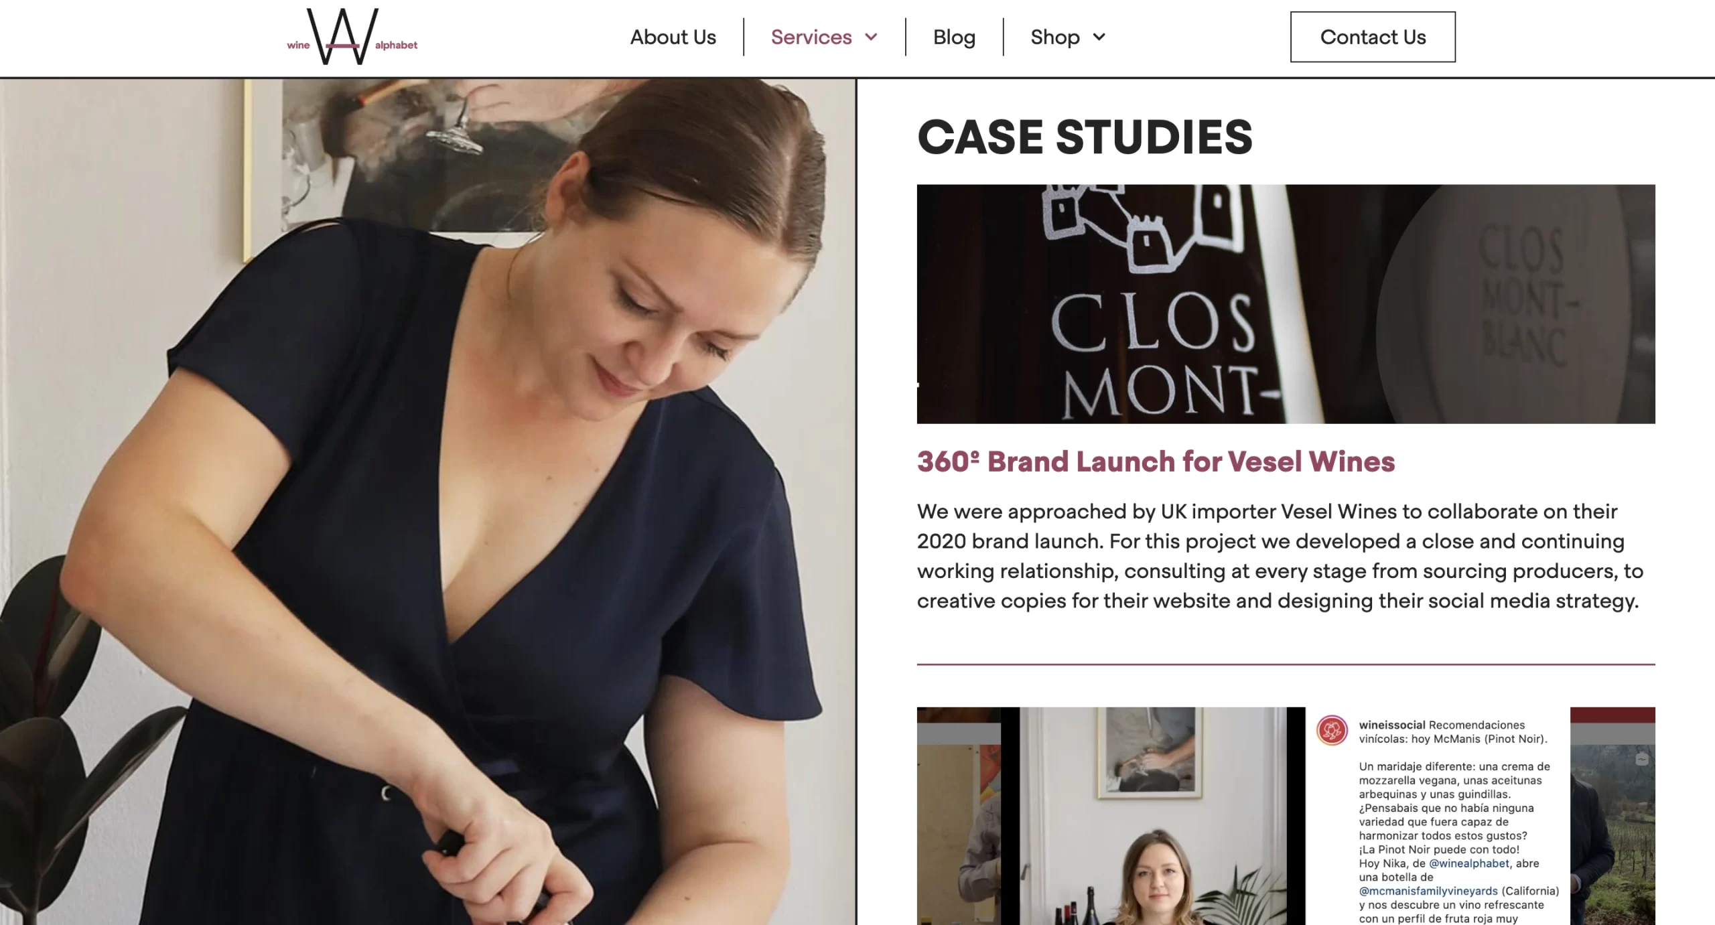1715x925 pixels.
Task: Click the wineissocial profile avatar icon
Action: coord(1332,731)
